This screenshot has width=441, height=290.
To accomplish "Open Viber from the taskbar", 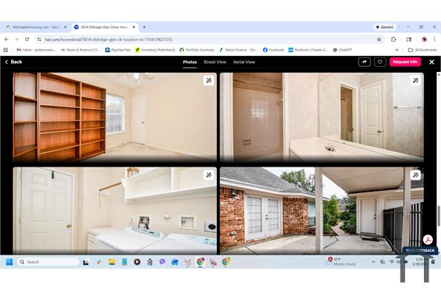I will pos(162,262).
